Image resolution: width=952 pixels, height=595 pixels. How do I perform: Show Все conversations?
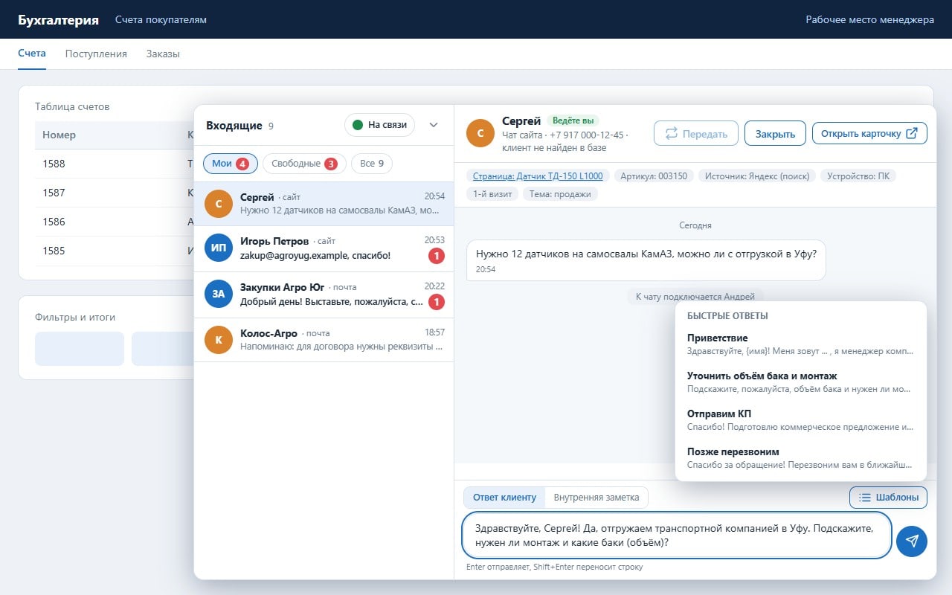tap(372, 164)
